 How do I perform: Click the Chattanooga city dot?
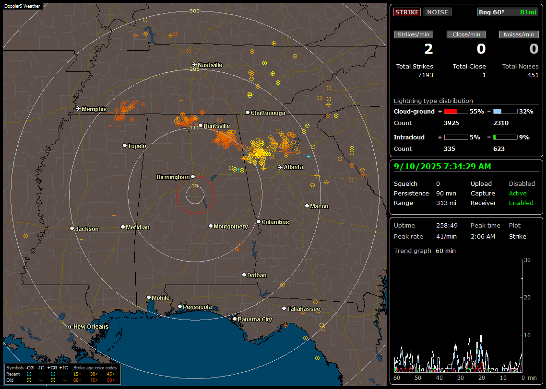pyautogui.click(x=247, y=113)
